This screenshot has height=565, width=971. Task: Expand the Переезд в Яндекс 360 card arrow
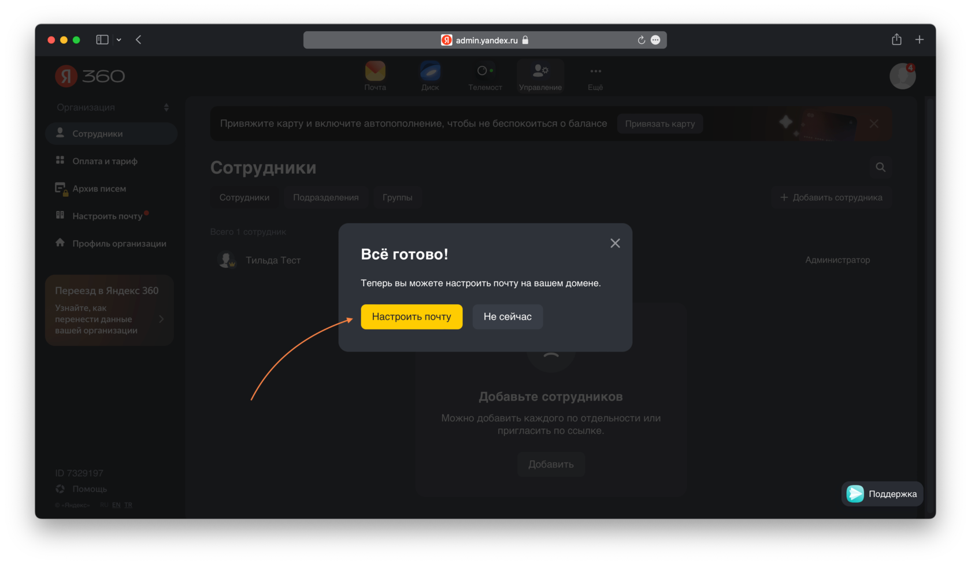tap(161, 319)
